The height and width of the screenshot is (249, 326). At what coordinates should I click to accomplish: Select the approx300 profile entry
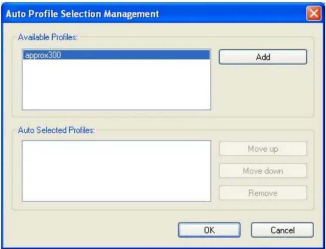click(x=116, y=55)
